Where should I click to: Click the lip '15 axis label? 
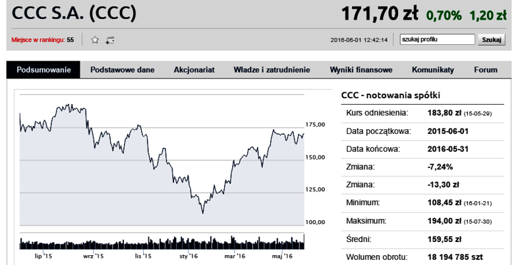click(43, 256)
